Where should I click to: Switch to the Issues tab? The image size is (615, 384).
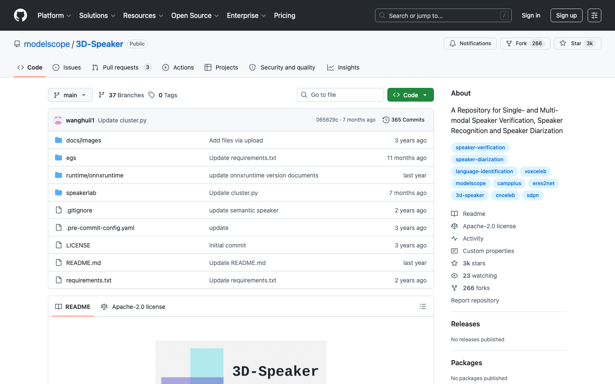[67, 67]
